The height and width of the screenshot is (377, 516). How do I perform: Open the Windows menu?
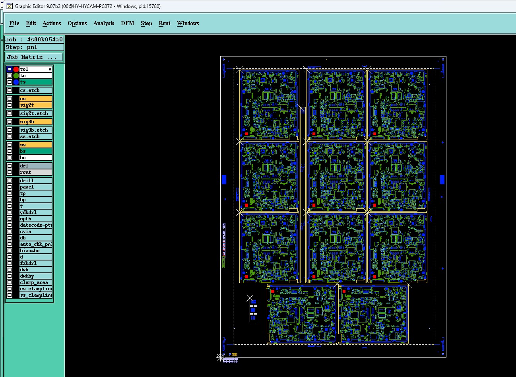point(188,23)
